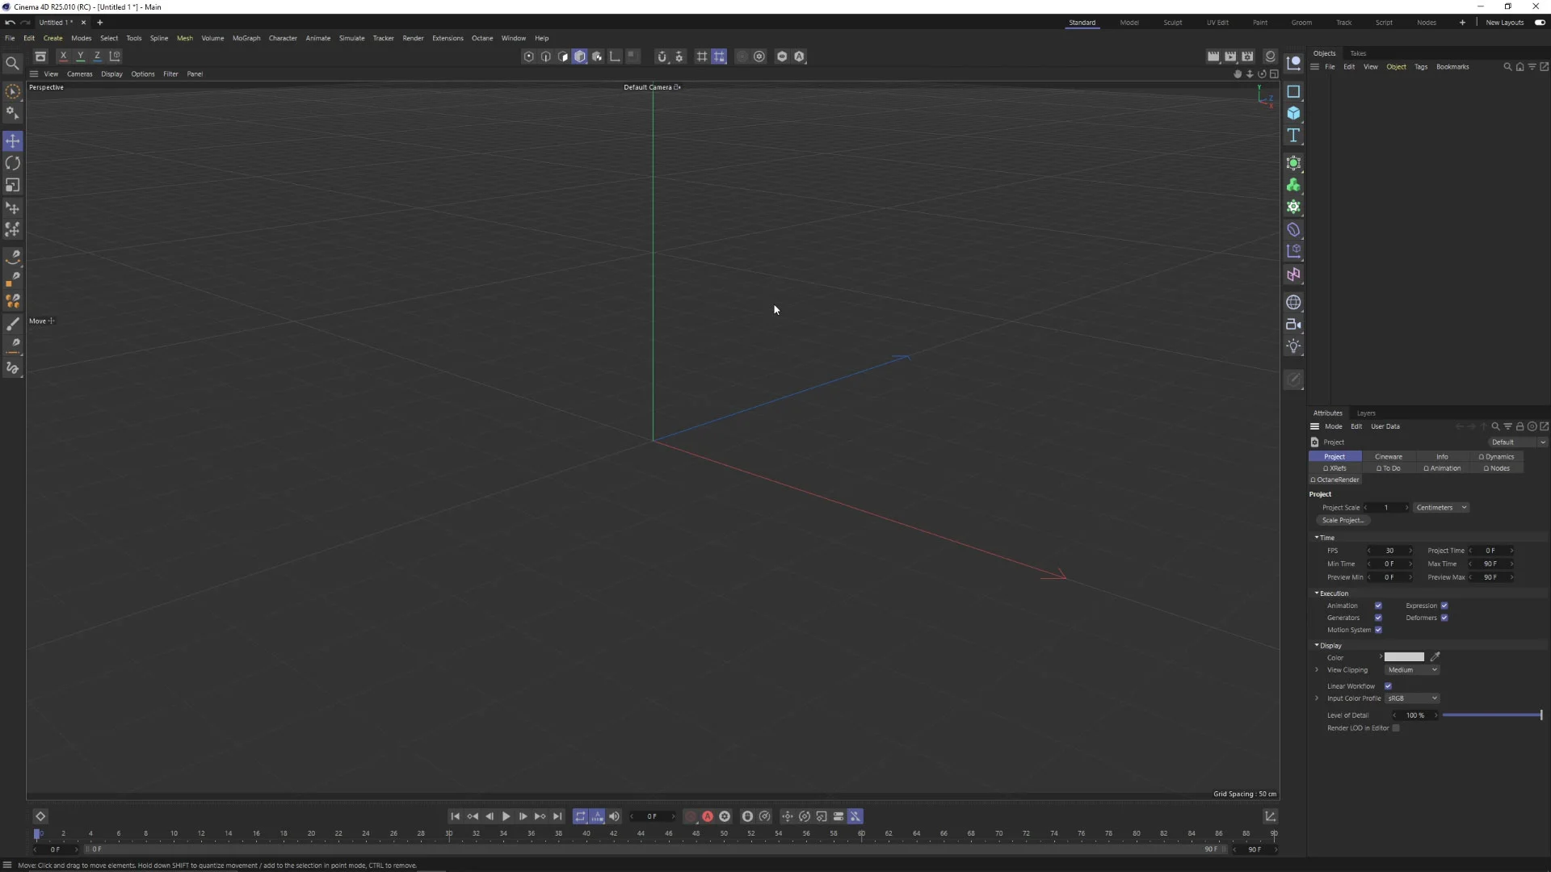Open the Dynamics attributes tab
1551x872 pixels.
click(x=1496, y=457)
